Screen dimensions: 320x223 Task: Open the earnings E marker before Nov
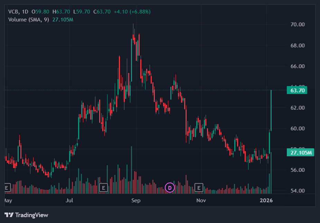coord(199,188)
